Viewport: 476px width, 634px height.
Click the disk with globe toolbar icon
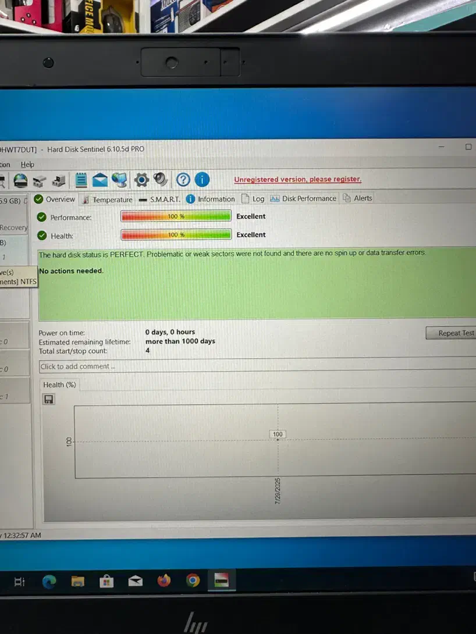(x=21, y=181)
